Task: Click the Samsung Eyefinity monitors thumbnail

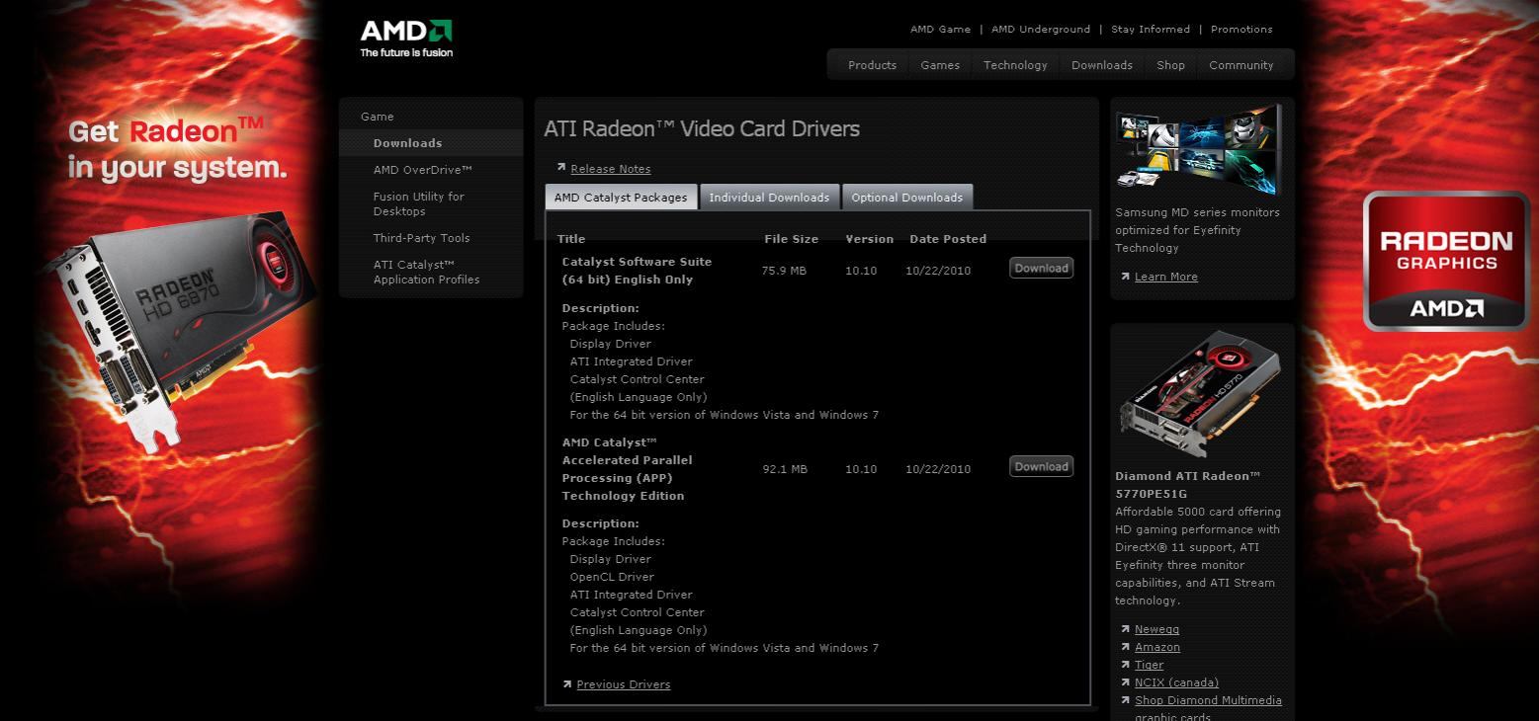Action: (x=1199, y=149)
